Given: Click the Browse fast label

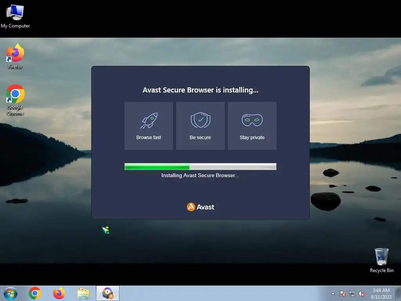Looking at the screenshot, I should [148, 138].
